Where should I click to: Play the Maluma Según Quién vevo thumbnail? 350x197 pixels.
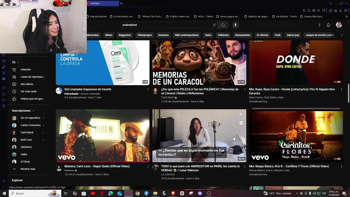(103, 136)
